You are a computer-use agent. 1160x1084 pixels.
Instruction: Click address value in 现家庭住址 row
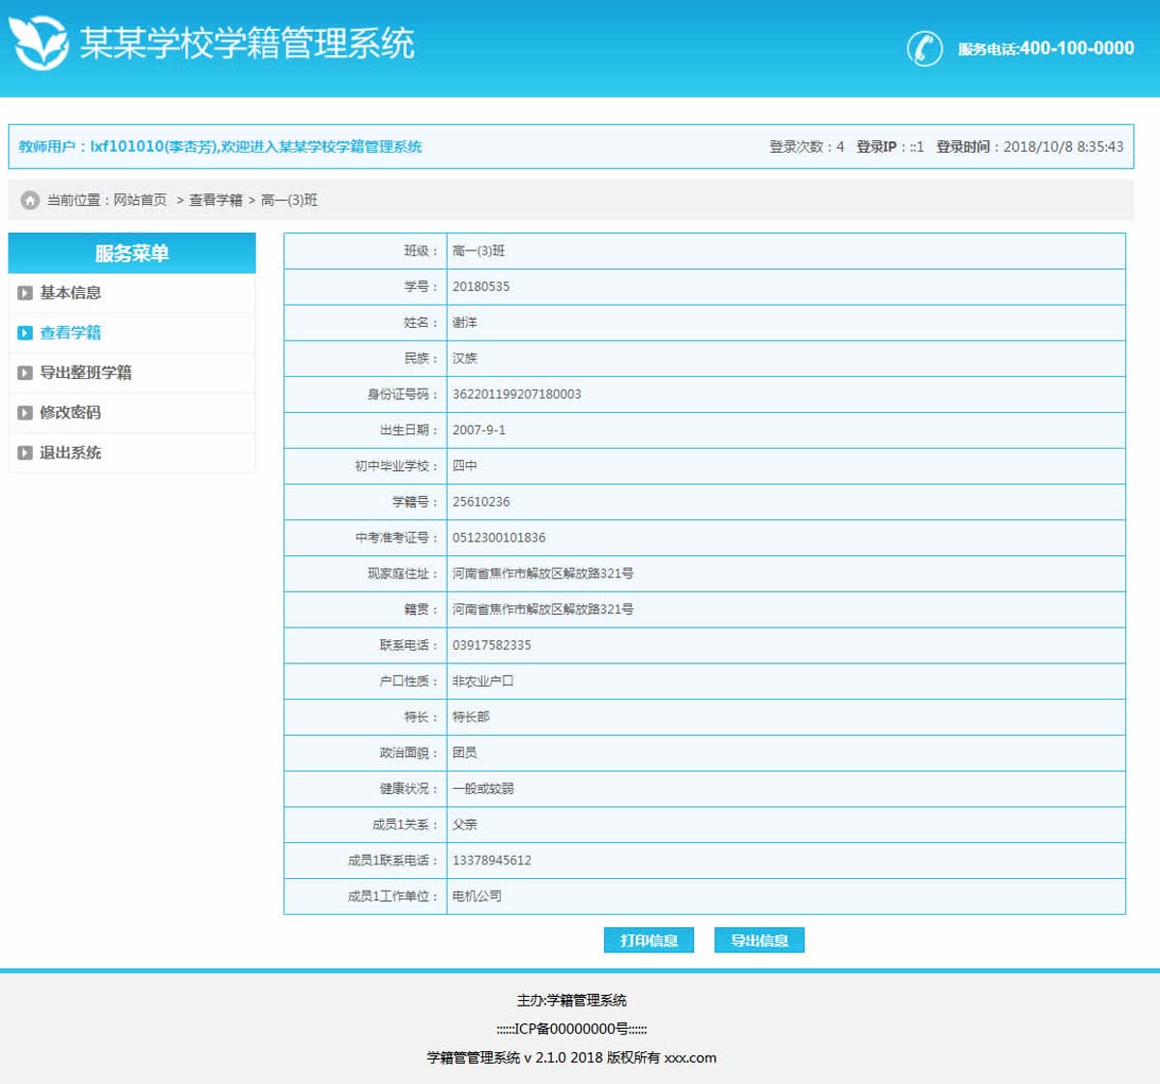pyautogui.click(x=543, y=573)
